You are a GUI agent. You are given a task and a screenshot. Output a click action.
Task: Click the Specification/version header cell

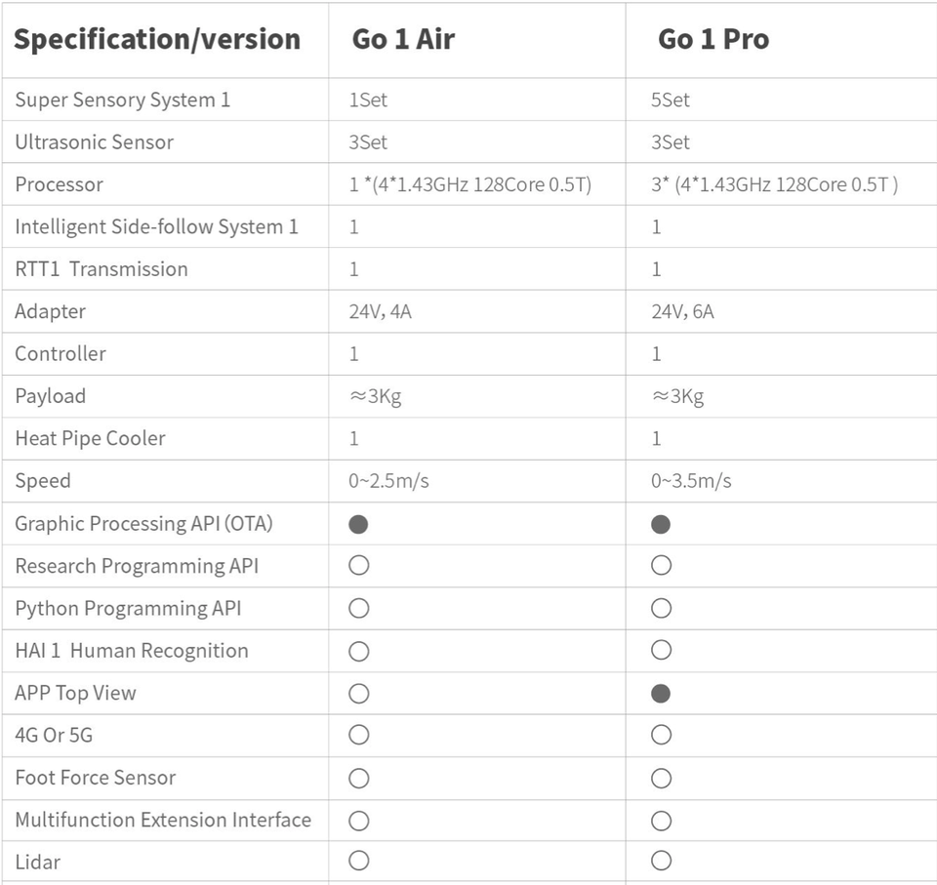click(x=157, y=40)
